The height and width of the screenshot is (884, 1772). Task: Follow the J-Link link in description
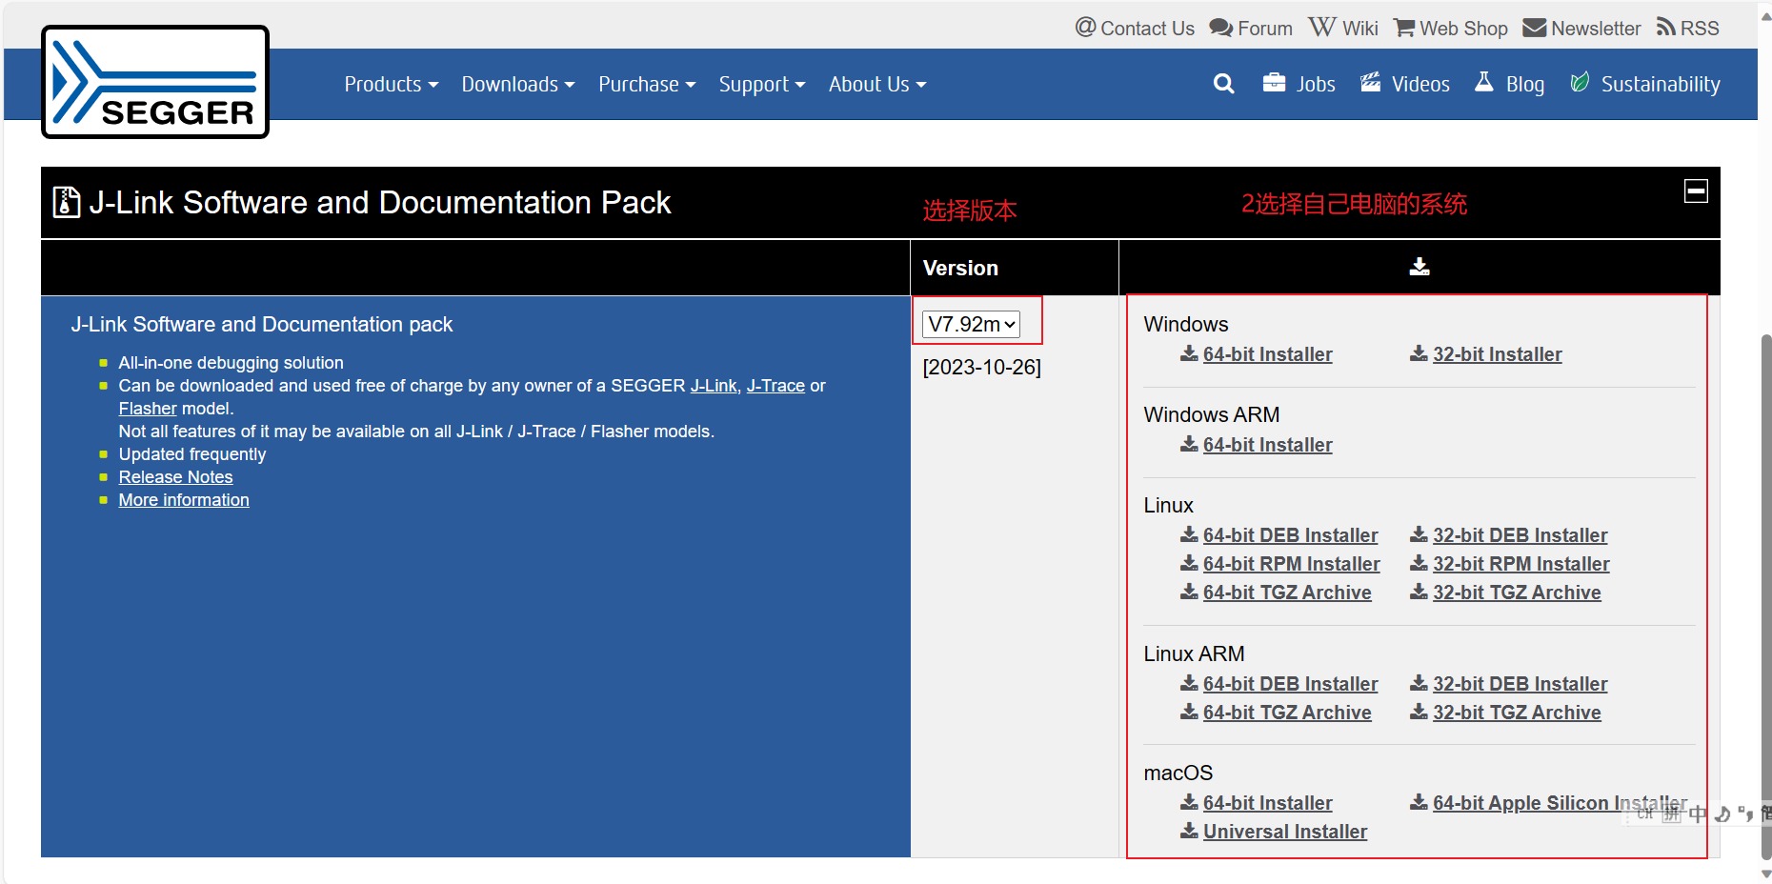[x=714, y=386]
